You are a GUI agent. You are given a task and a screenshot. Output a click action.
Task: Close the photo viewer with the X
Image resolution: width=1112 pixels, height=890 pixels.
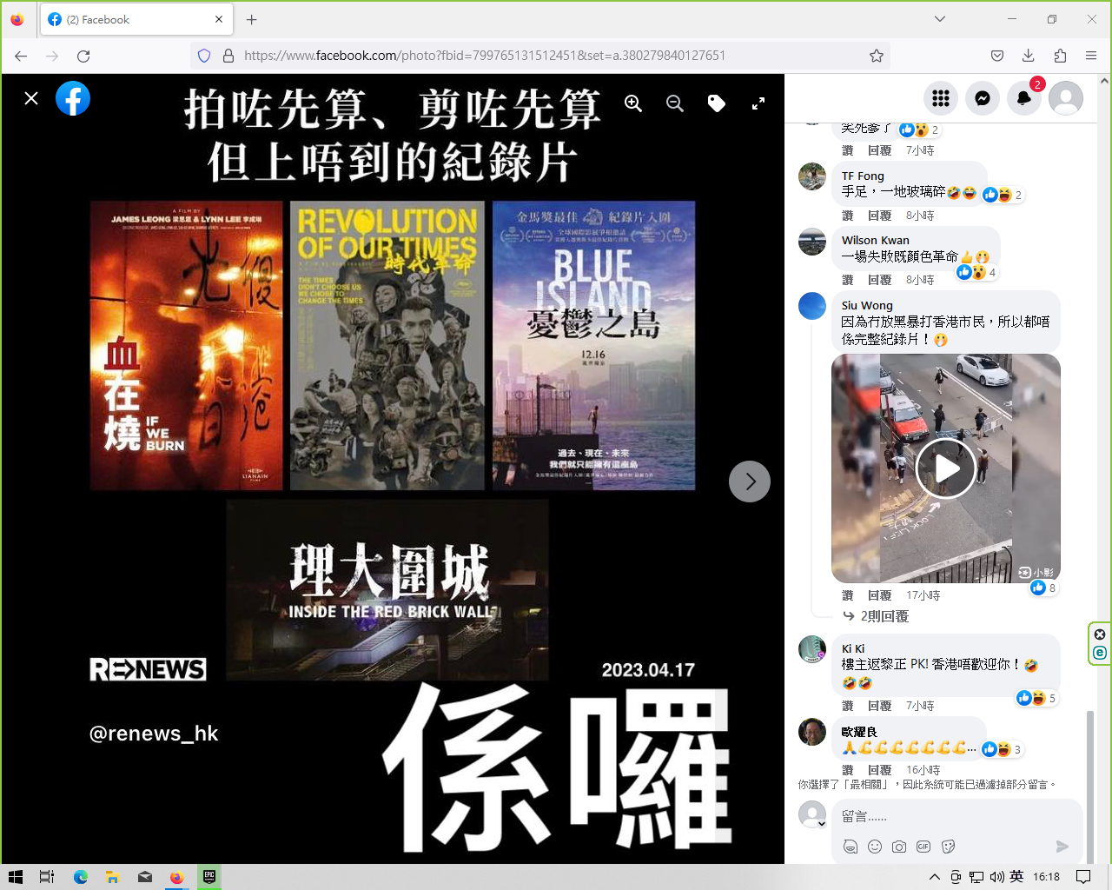click(x=31, y=98)
